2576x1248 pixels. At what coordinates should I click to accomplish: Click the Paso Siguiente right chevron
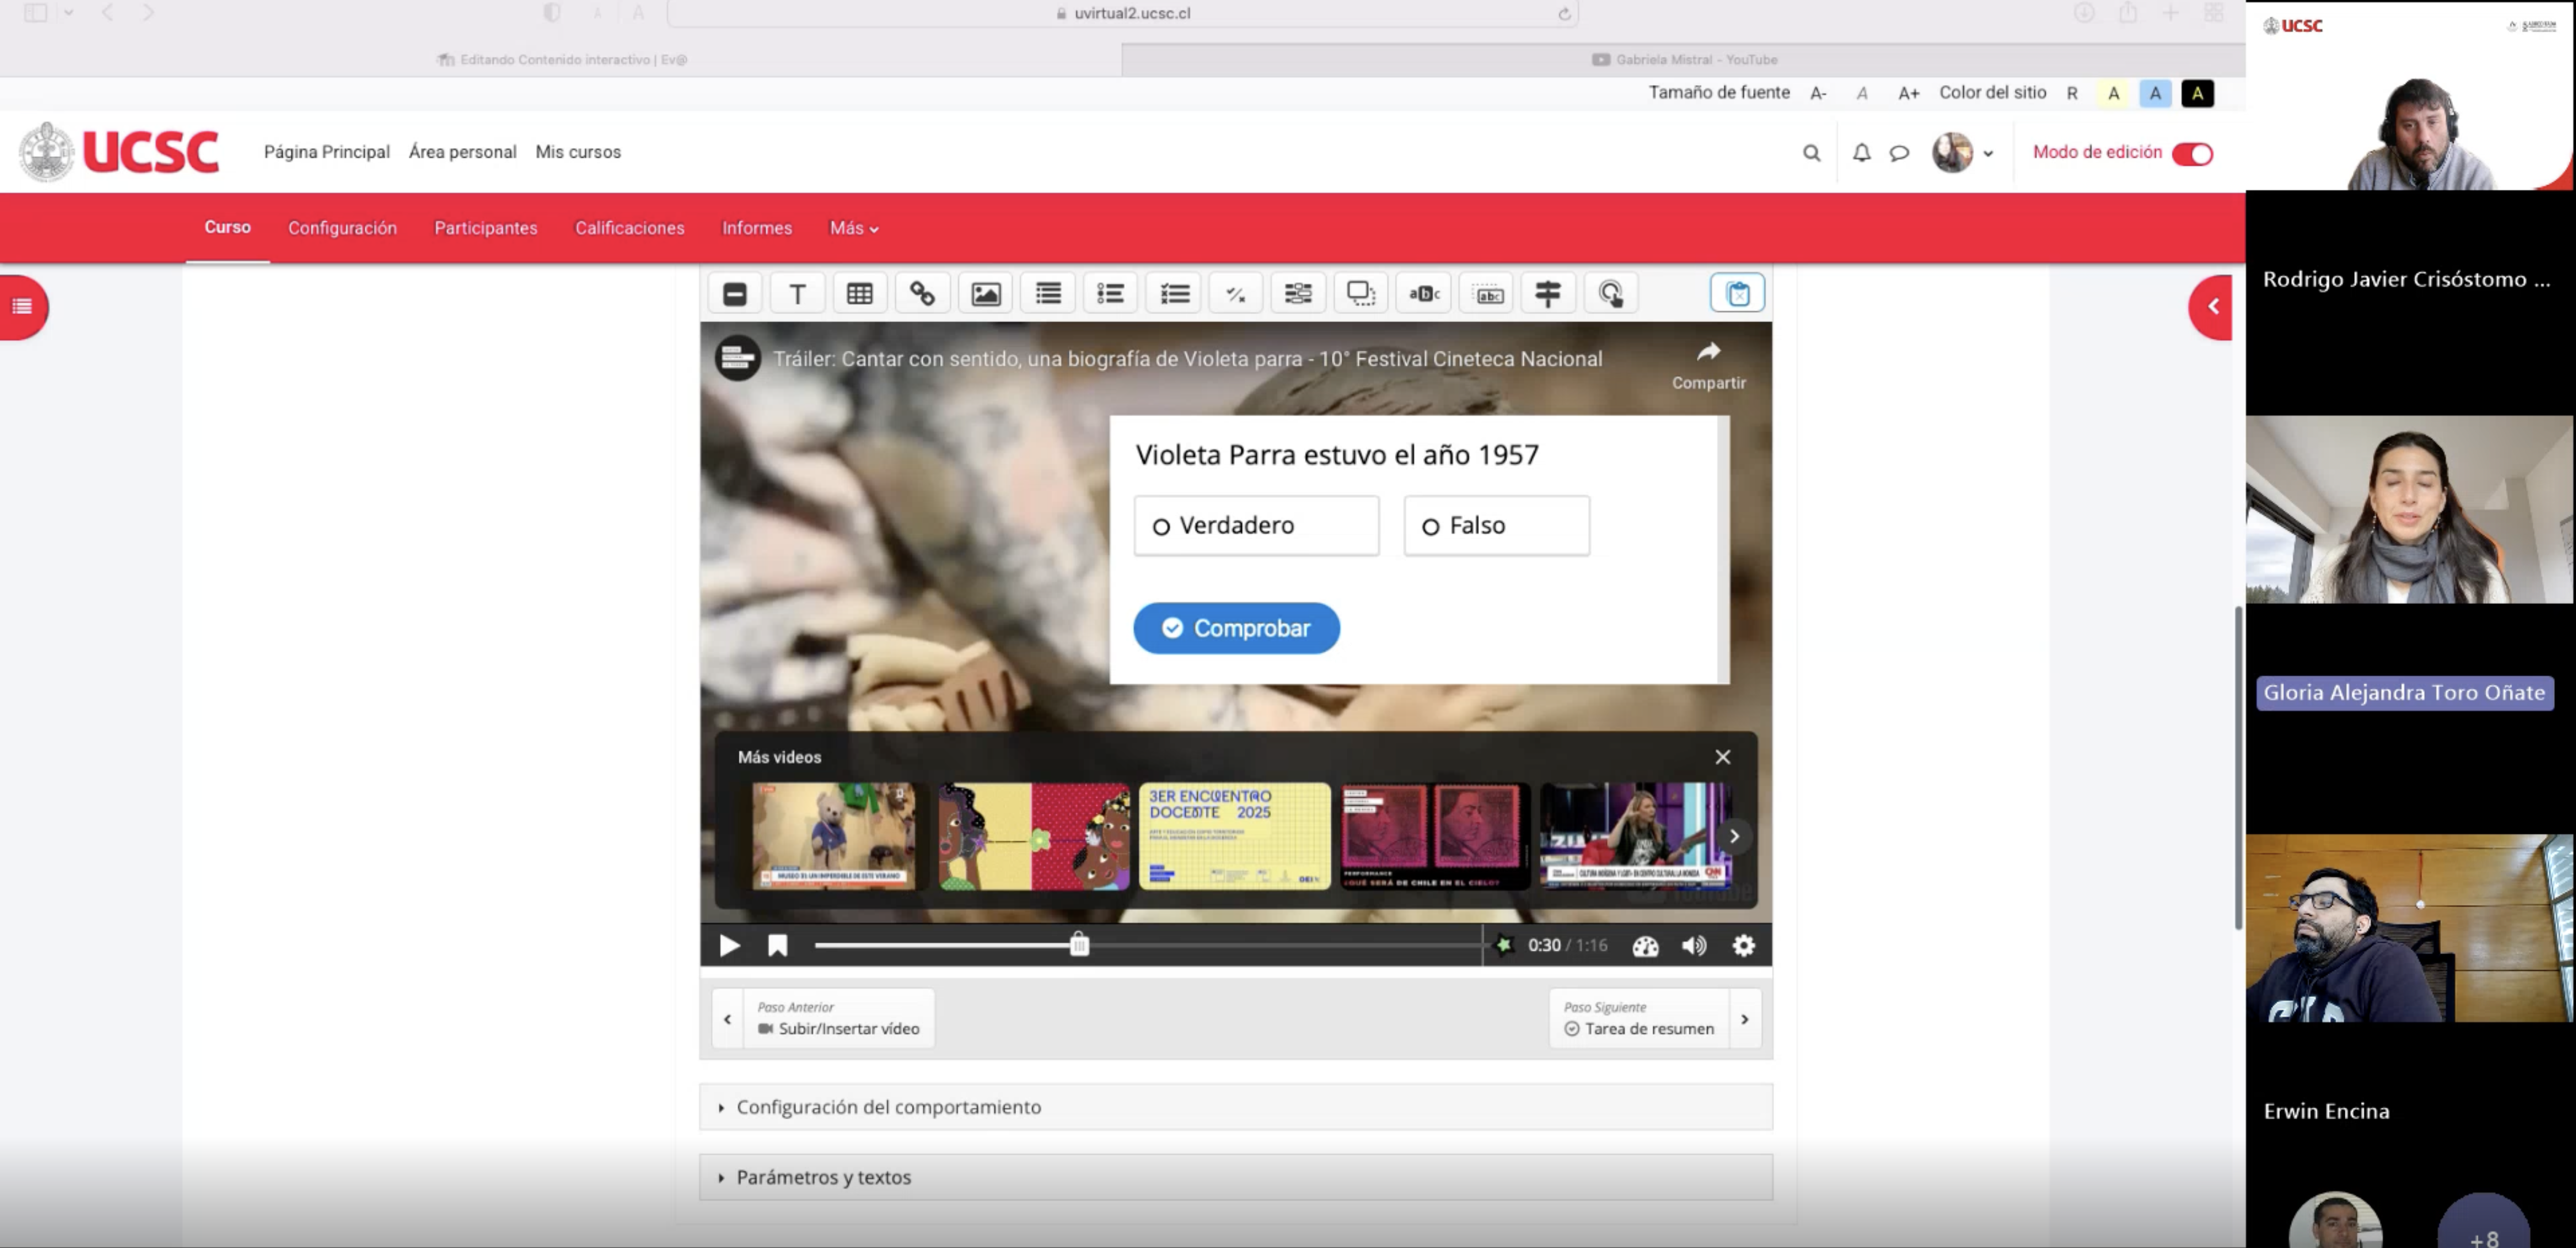[1744, 1019]
